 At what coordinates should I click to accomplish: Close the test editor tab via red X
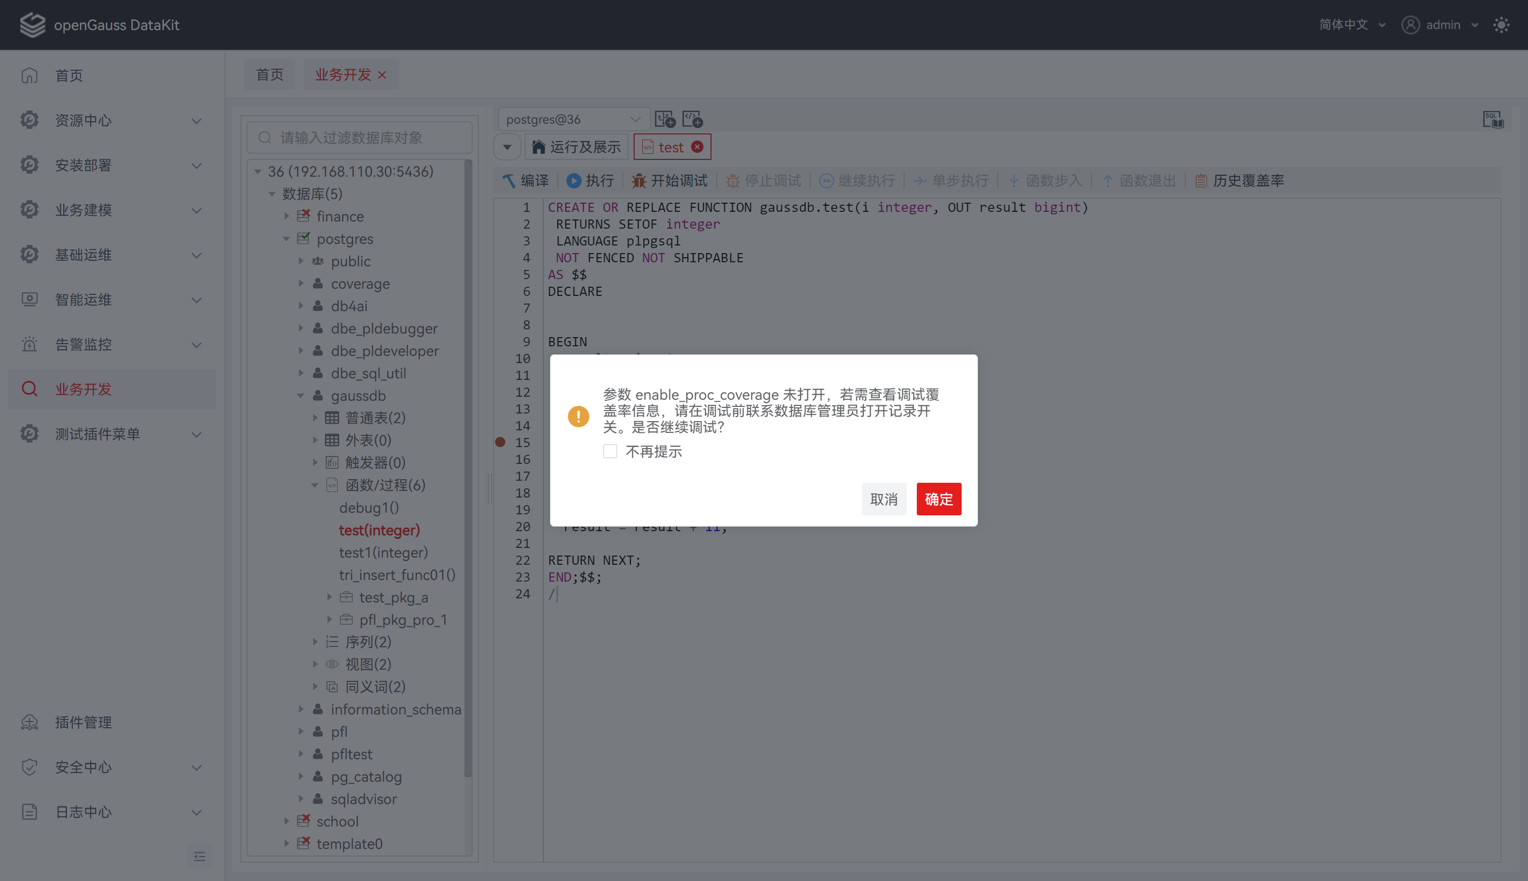[x=697, y=147]
